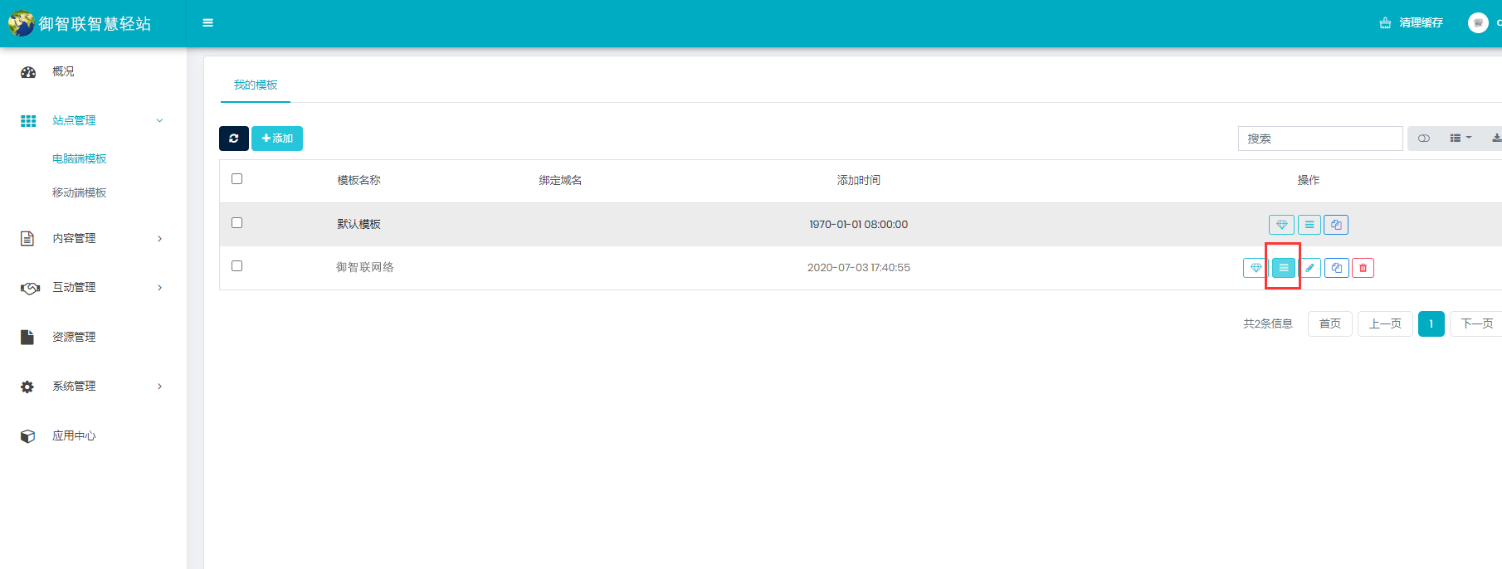Click the copy icon for 御智联网络 template

point(1336,268)
